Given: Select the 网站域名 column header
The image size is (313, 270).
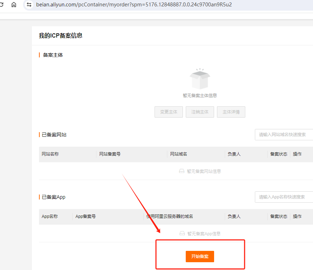Looking at the screenshot, I should pos(179,154).
